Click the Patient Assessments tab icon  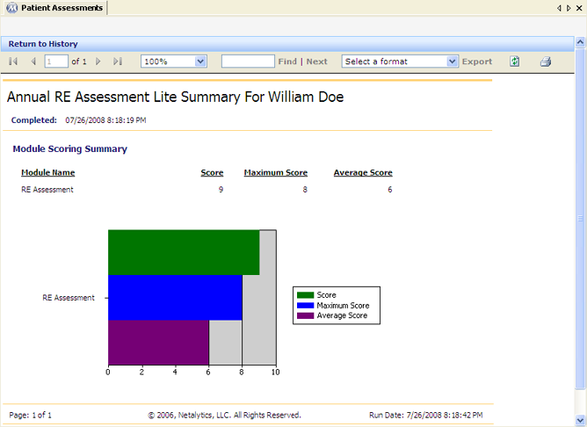coord(12,8)
